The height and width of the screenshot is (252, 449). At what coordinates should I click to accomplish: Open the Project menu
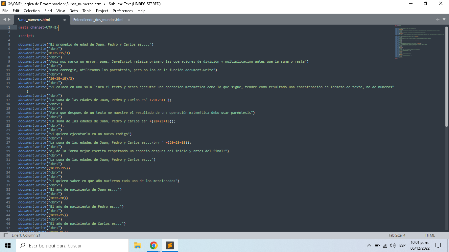coord(102,11)
